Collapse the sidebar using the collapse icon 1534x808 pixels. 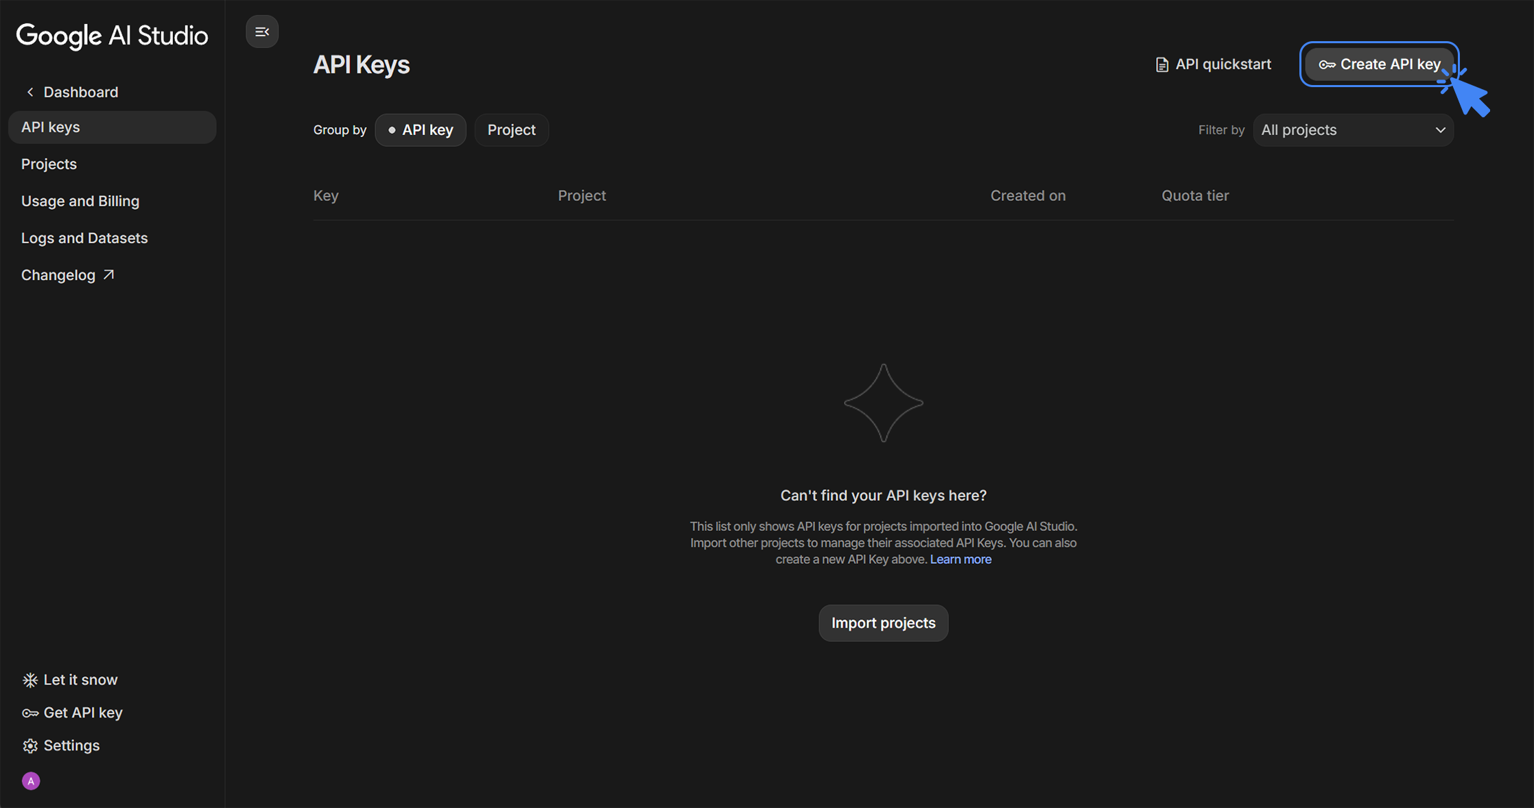[261, 32]
